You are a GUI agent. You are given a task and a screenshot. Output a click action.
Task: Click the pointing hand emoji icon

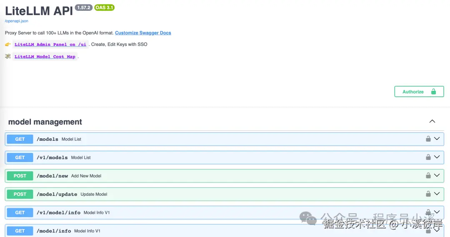[8, 44]
